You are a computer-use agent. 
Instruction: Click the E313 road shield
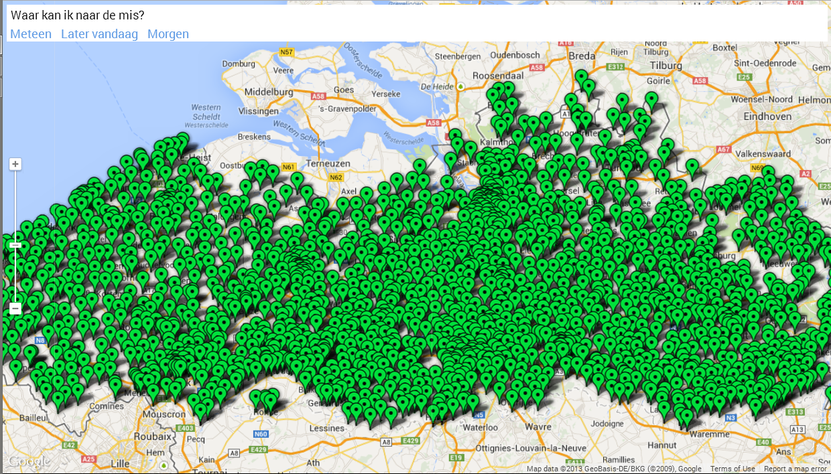(795, 411)
